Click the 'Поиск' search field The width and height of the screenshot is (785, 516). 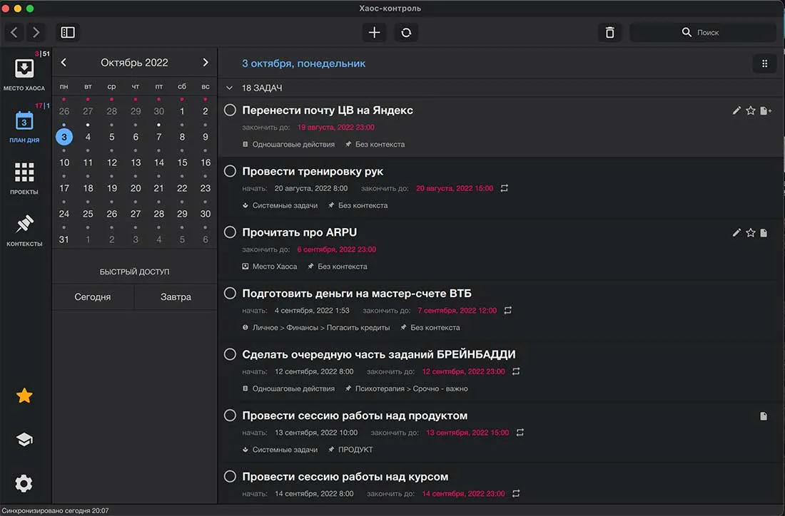coord(703,32)
